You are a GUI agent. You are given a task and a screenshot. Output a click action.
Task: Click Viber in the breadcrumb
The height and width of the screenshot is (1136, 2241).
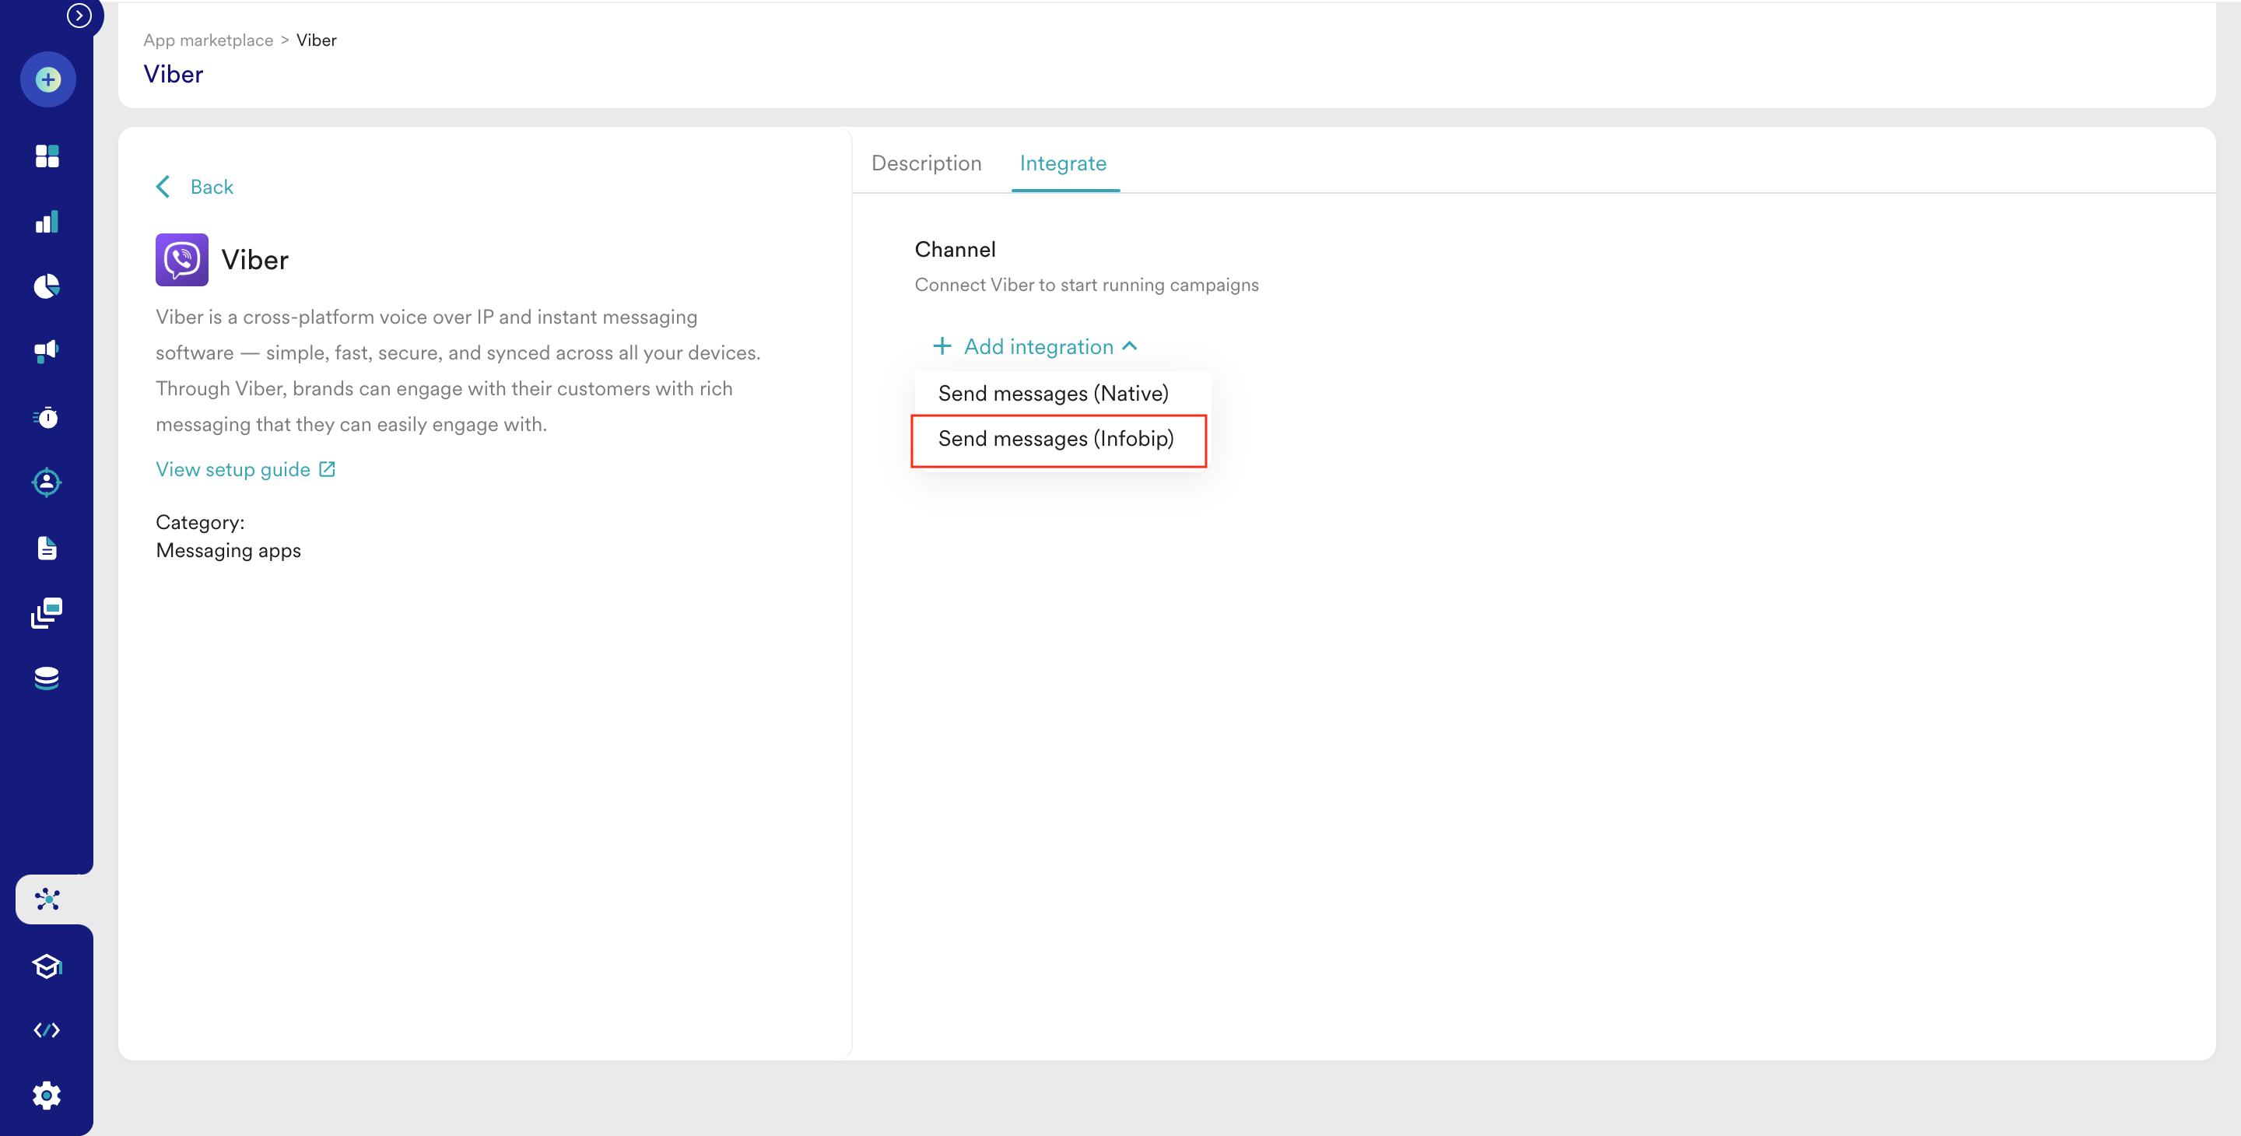[317, 40]
